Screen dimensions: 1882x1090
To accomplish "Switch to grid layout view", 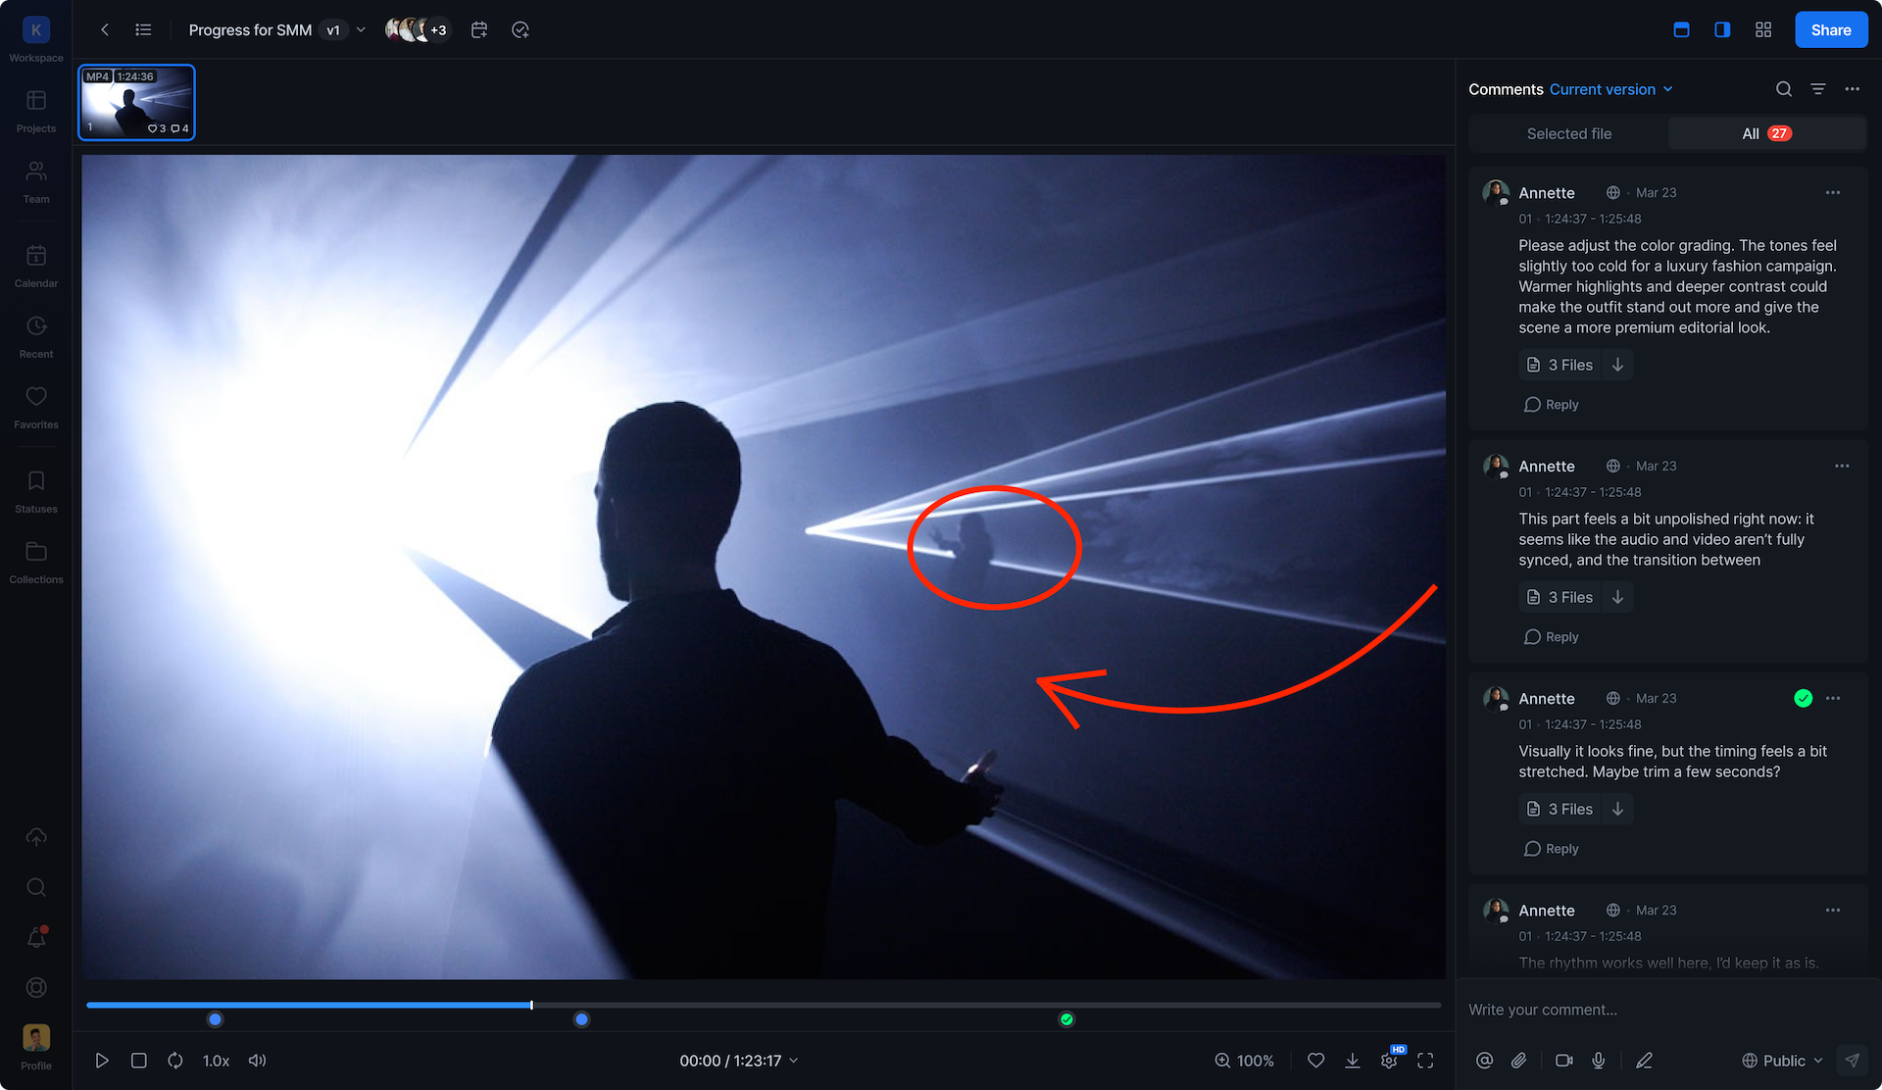I will 1763,29.
